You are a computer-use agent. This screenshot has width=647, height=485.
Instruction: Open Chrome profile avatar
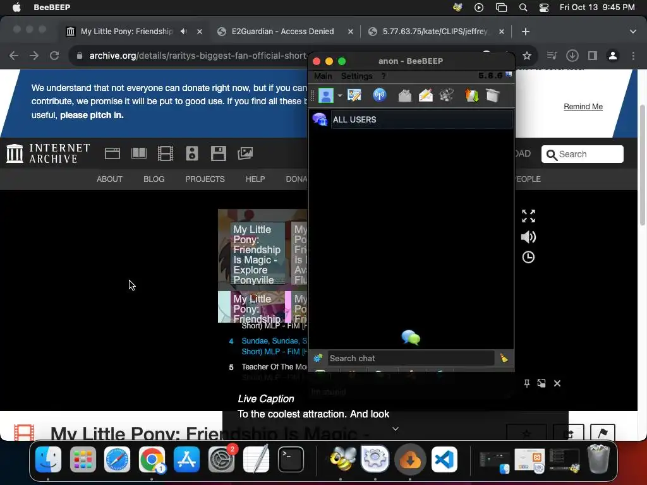coord(613,56)
